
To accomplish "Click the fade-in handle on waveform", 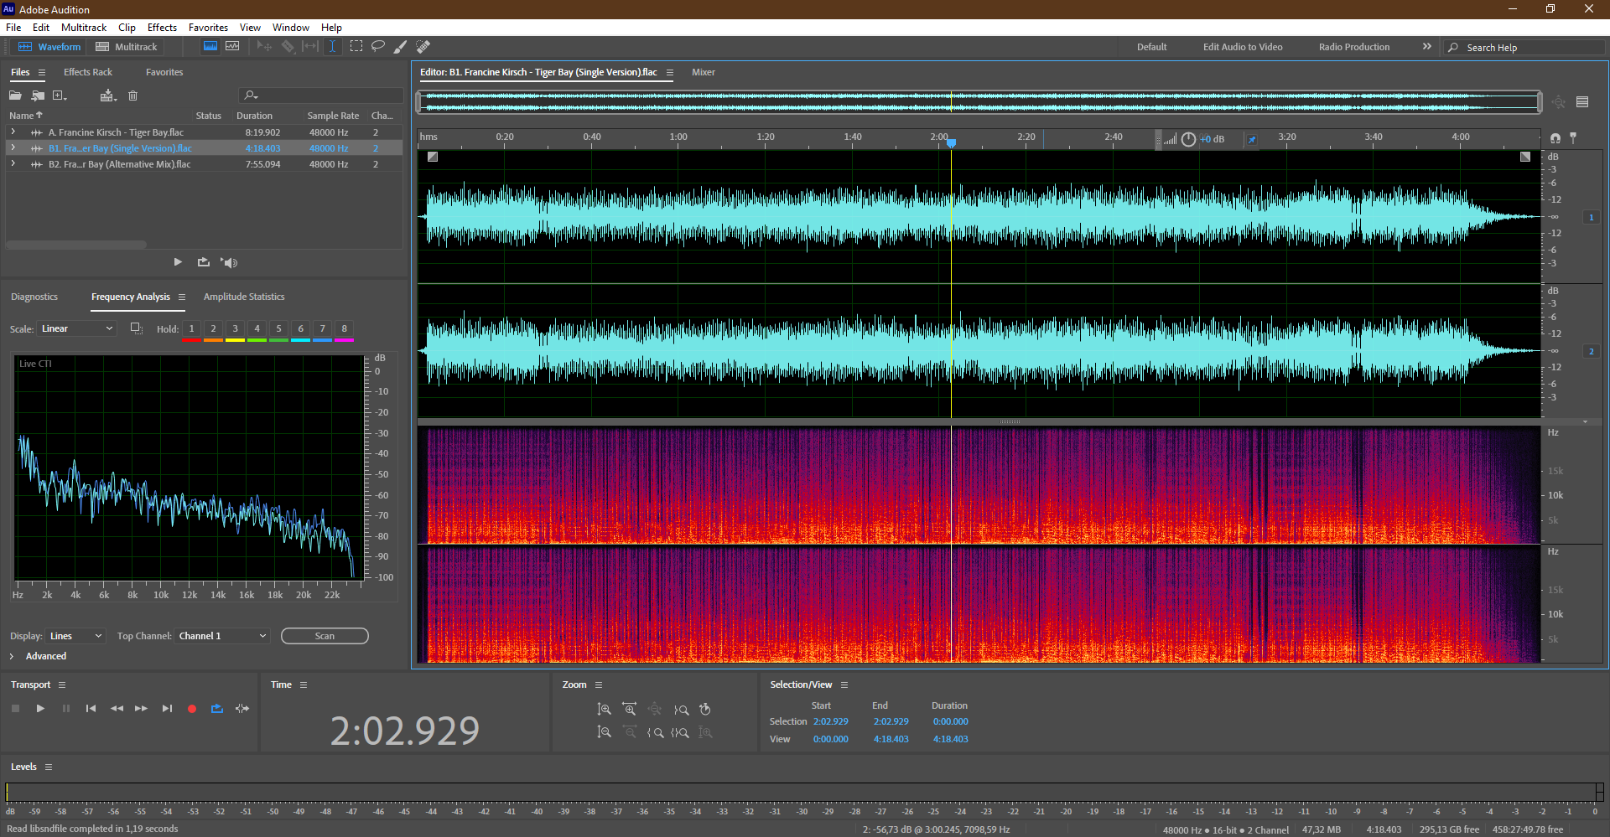I will click(x=433, y=157).
